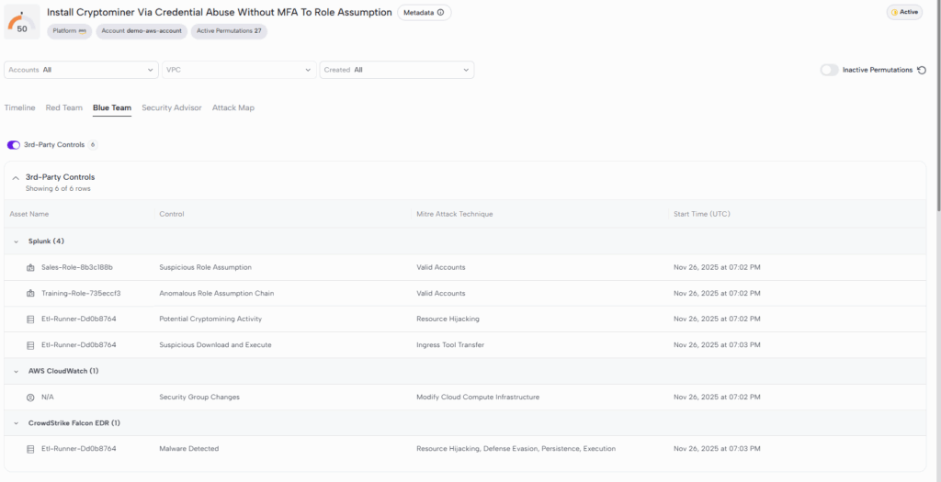This screenshot has height=482, width=941.
Task: Click the Start Time (UTC) column header
Action: [702, 214]
